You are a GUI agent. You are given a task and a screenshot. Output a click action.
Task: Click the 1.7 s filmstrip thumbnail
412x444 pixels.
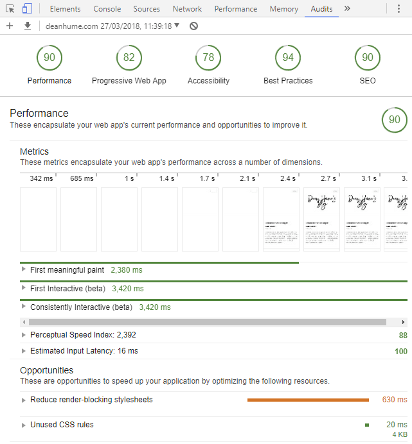click(x=200, y=219)
